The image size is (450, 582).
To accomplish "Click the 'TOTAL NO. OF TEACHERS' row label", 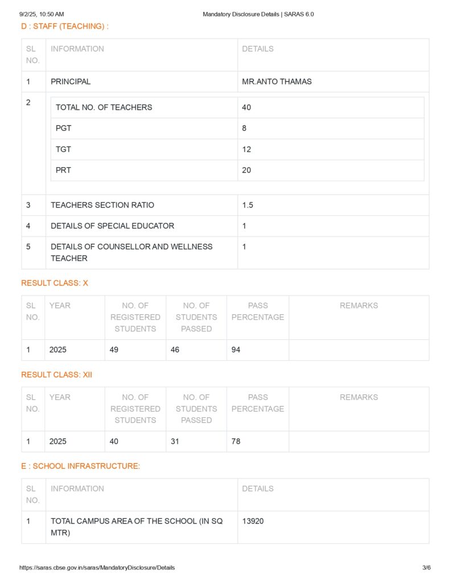I will pyautogui.click(x=104, y=107).
